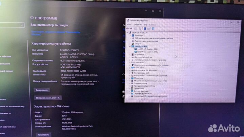Click the Батареи battery icon
Image resolution: width=244 pixels, height=137 pixels.
click(133, 44)
